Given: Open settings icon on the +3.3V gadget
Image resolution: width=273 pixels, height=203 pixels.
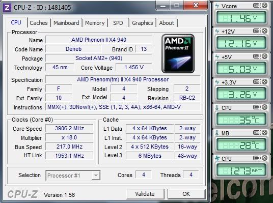Looking at the screenshot, I should click(257, 82).
